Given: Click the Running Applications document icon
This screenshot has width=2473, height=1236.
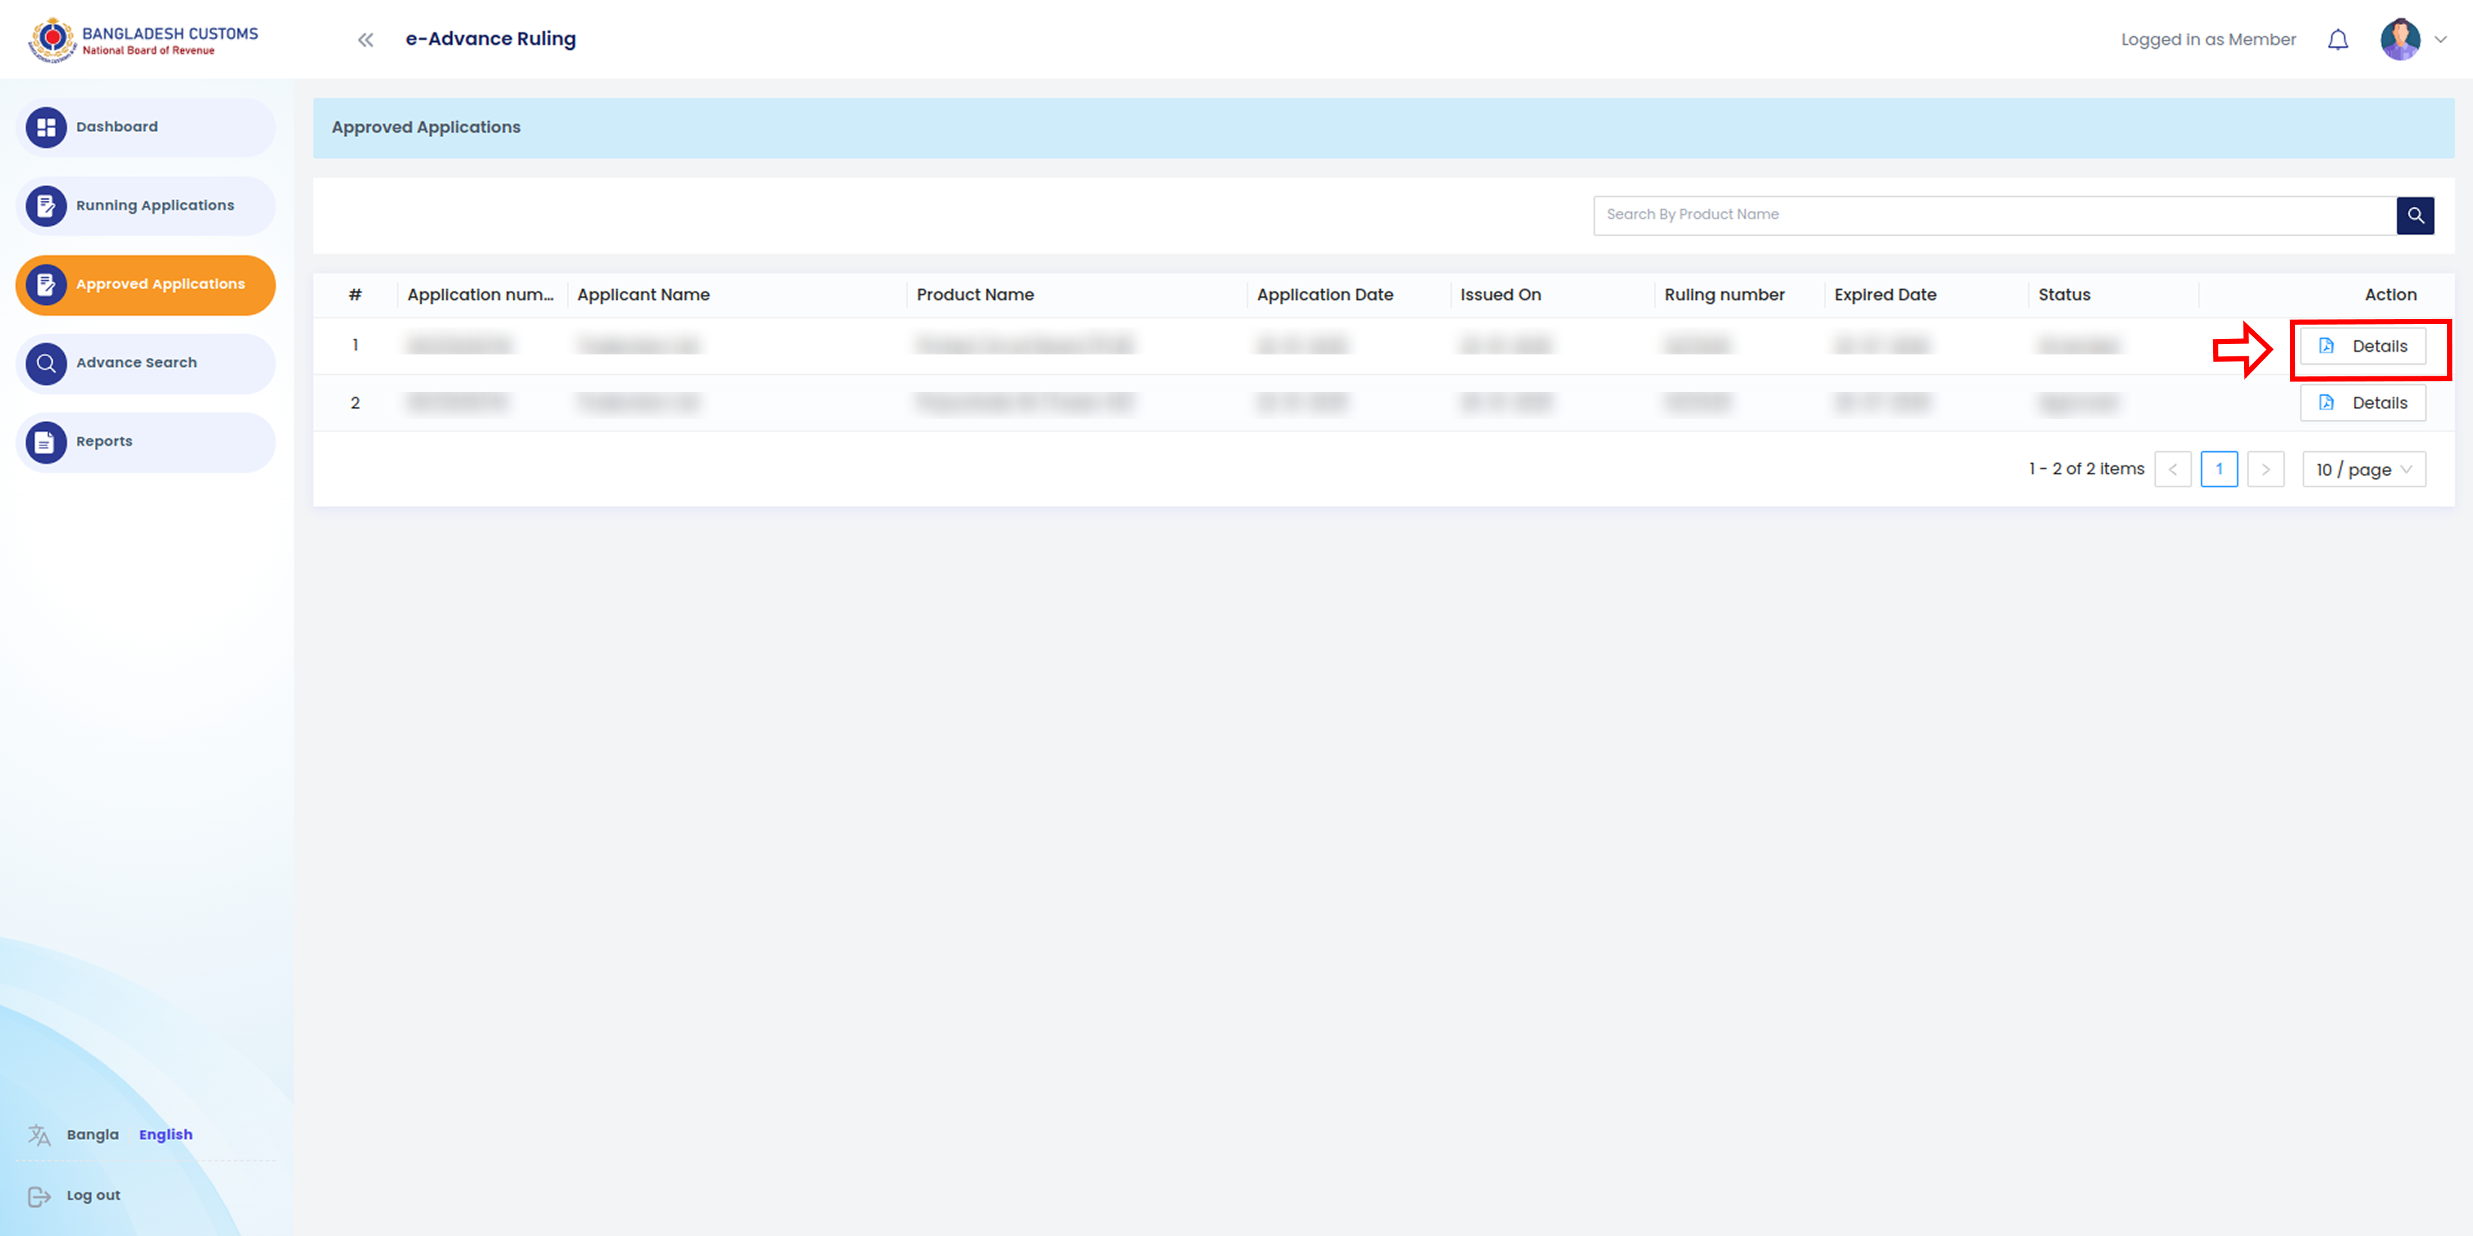Looking at the screenshot, I should click(46, 206).
